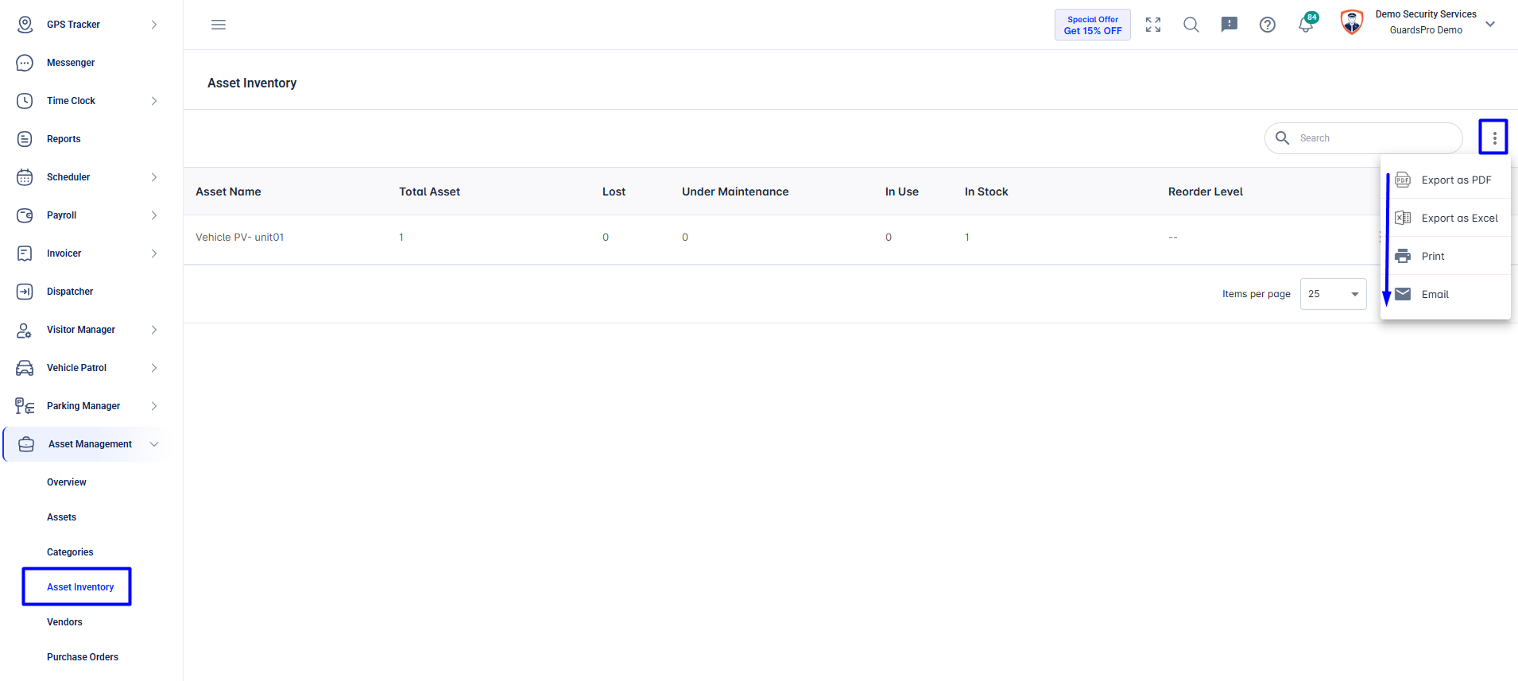This screenshot has width=1518, height=681.
Task: Click the three-dot more options button
Action: pyautogui.click(x=1494, y=137)
